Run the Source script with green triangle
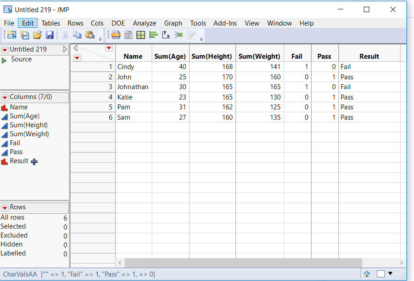The width and height of the screenshot is (414, 281). pos(4,60)
